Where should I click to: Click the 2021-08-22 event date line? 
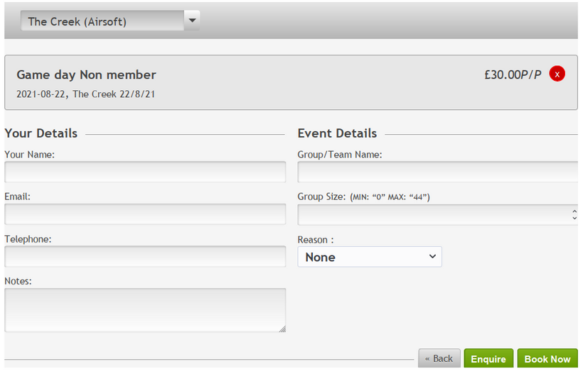tap(85, 94)
